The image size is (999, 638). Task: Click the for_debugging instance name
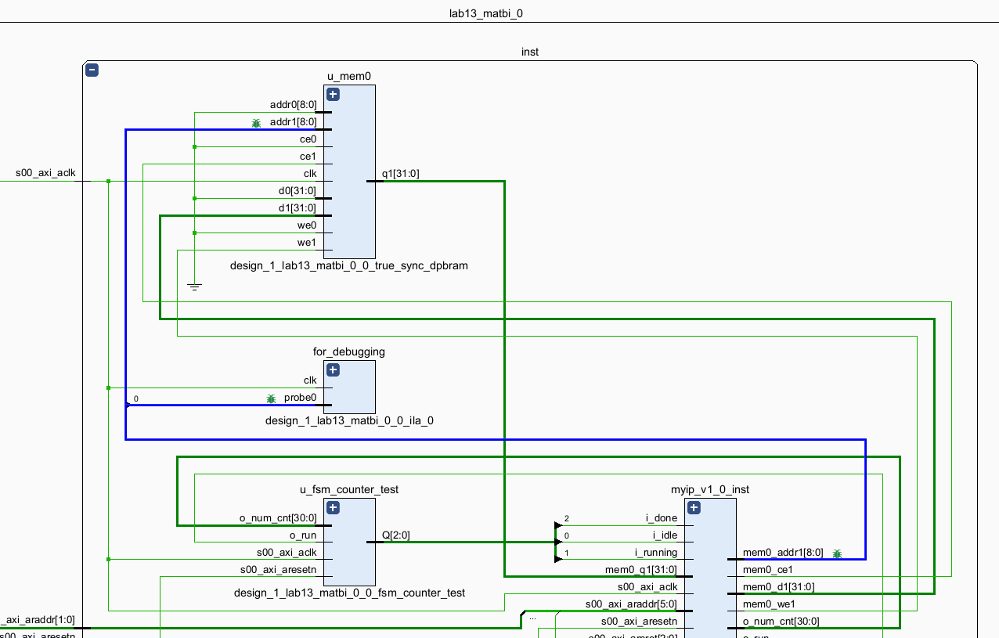click(x=349, y=351)
